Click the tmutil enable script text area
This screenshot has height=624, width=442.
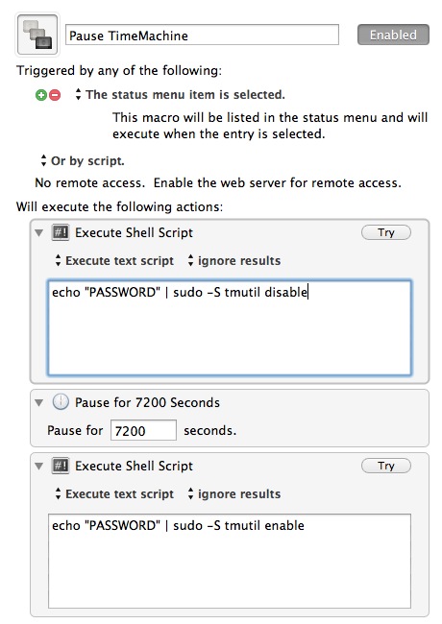[x=230, y=562]
